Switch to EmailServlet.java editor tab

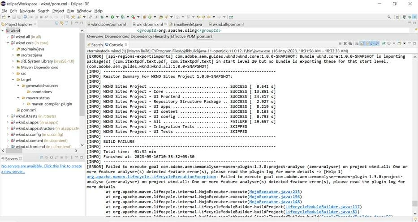point(186,24)
